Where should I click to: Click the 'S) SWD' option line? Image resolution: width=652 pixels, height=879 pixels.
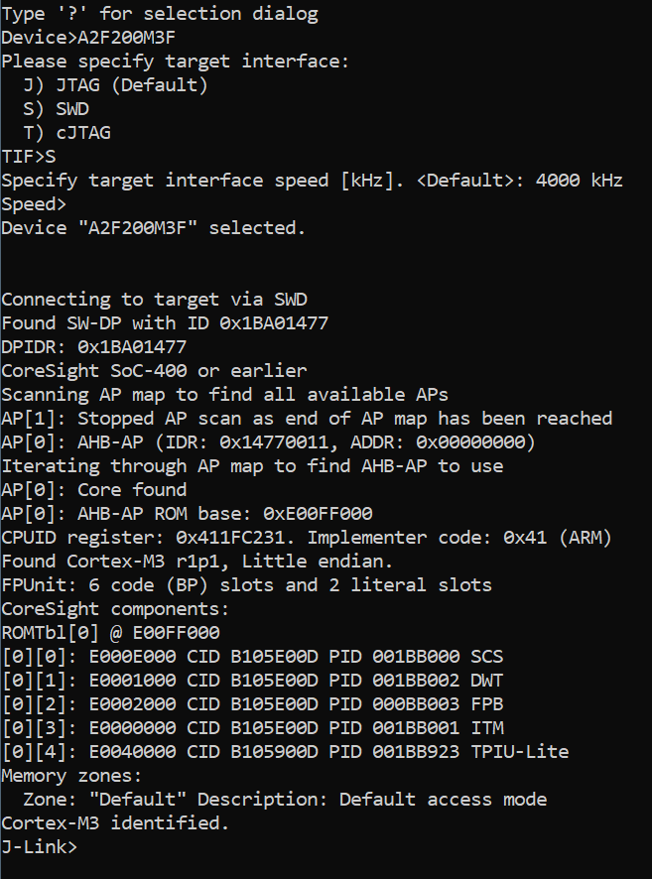coord(56,109)
